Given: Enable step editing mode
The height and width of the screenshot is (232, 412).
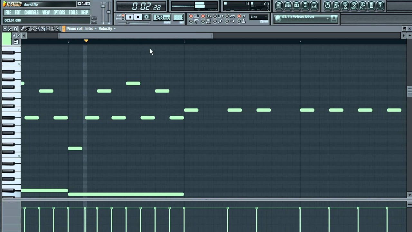Looking at the screenshot, I should pyautogui.click(x=218, y=21).
